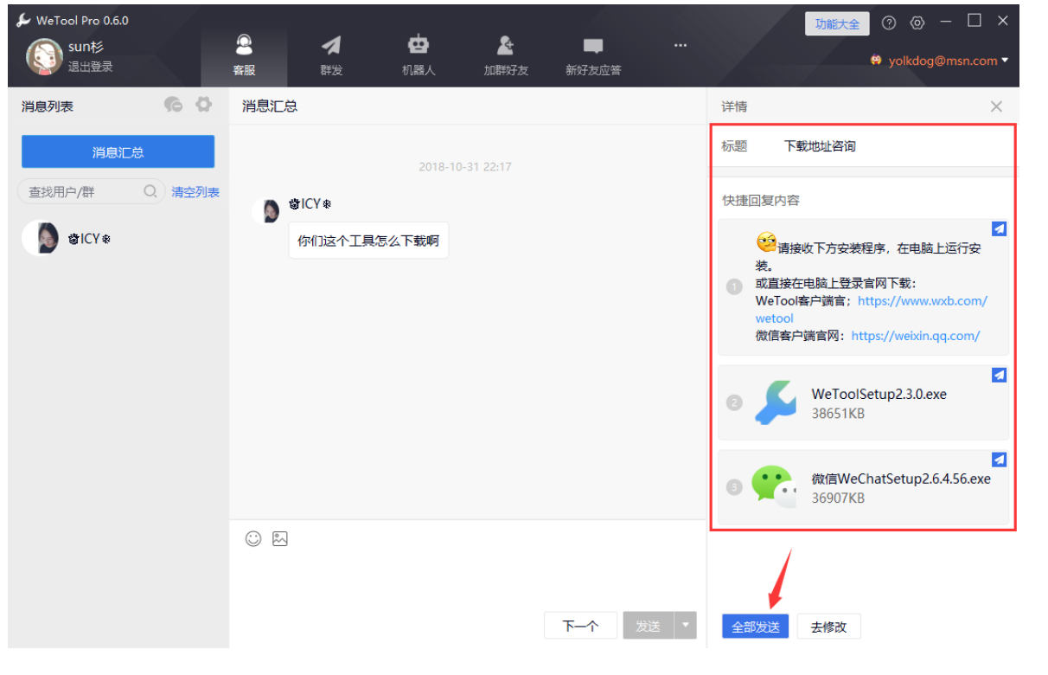Click 清空列表 to clear the list
The height and width of the screenshot is (675, 1048).
click(195, 192)
